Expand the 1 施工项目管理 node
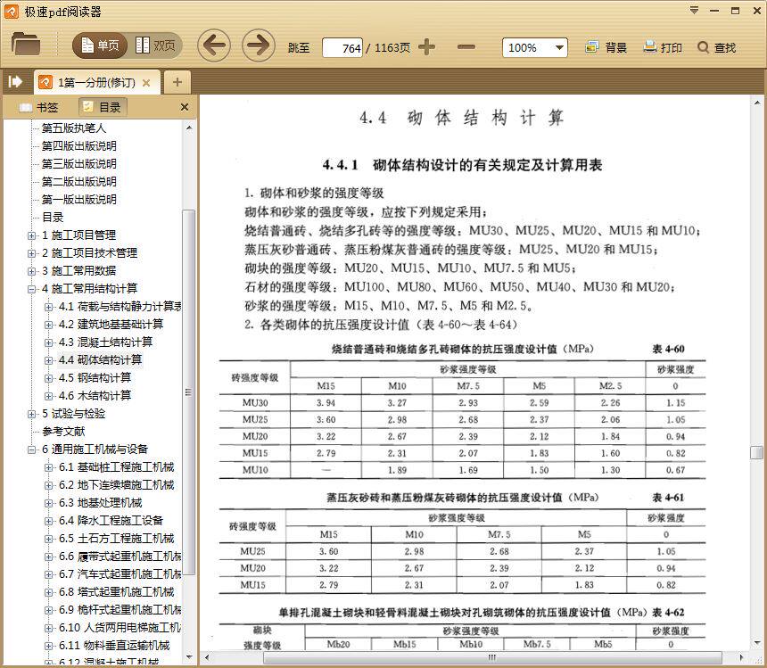The width and height of the screenshot is (767, 668). click(x=32, y=235)
